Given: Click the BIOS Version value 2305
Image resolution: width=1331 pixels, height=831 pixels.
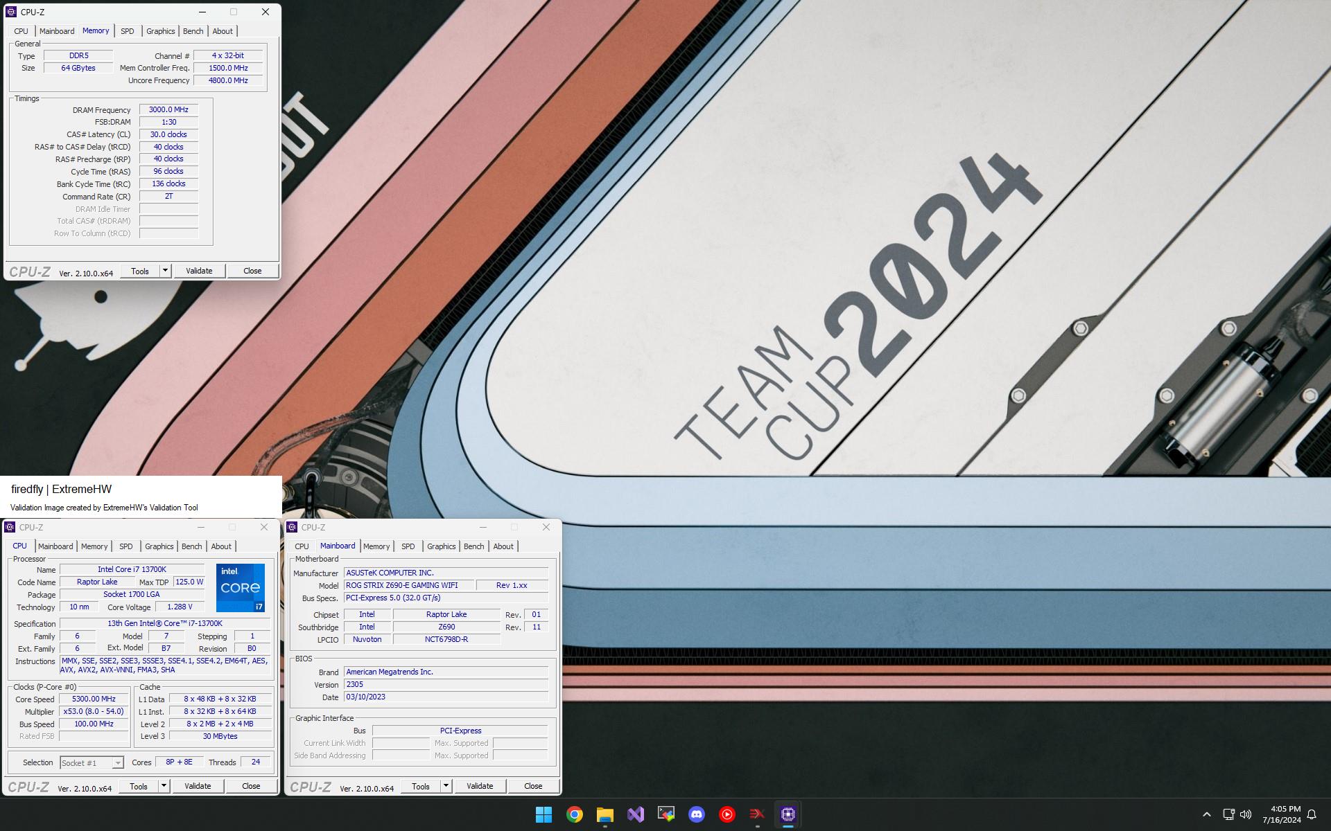Looking at the screenshot, I should (x=446, y=684).
